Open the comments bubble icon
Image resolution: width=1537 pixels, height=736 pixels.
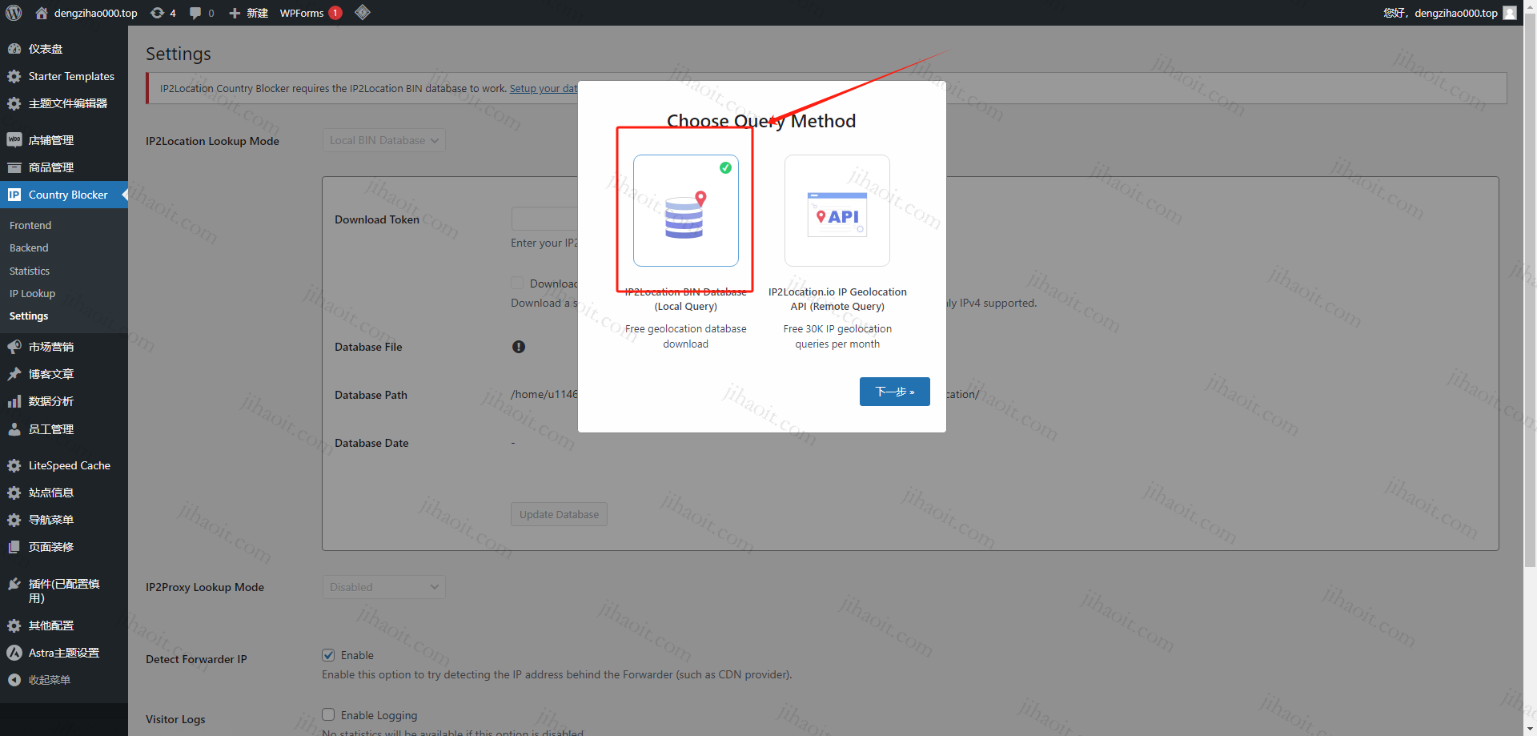(x=195, y=13)
